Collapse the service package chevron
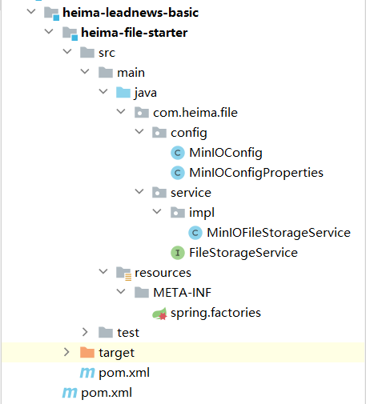The height and width of the screenshot is (404, 366). point(139,191)
